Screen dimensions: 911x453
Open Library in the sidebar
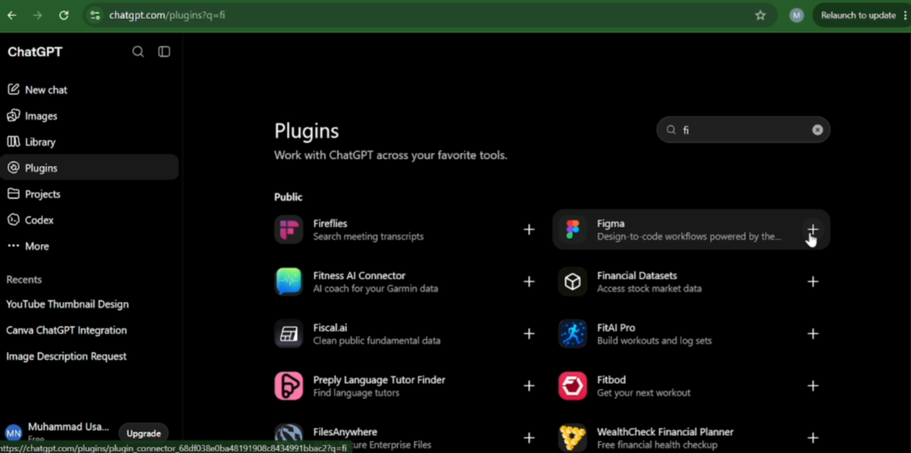[90, 142]
